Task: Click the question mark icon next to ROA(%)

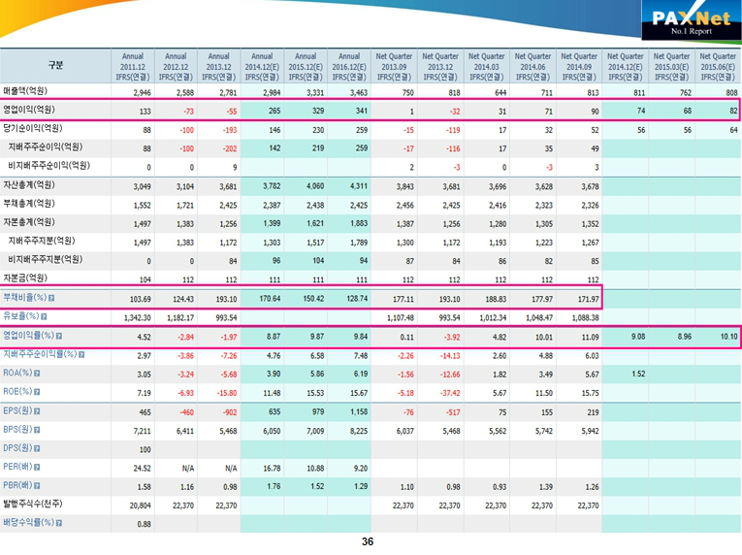Action: click(x=39, y=373)
